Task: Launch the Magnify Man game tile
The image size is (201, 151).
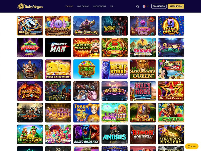Action: [58, 48]
